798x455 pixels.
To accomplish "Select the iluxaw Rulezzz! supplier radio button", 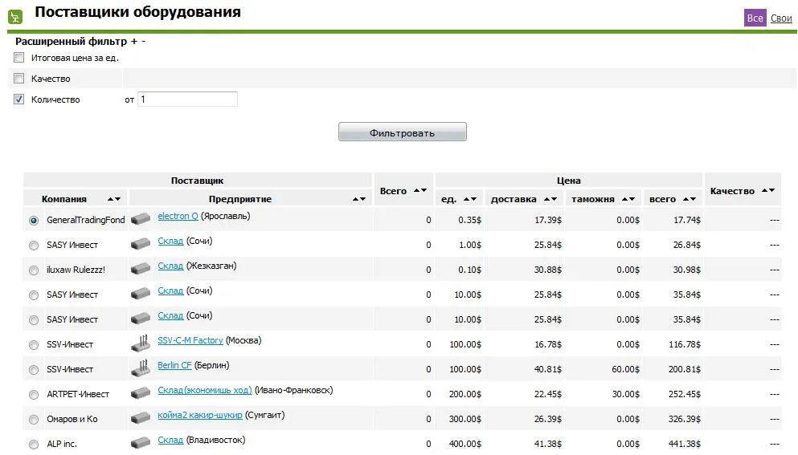I will [33, 270].
